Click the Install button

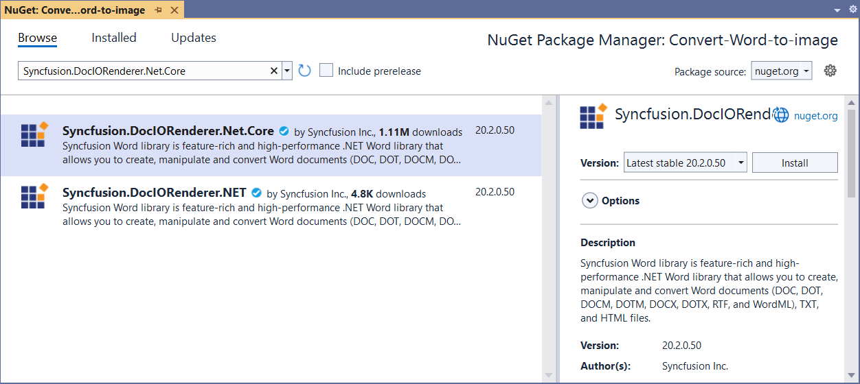795,163
